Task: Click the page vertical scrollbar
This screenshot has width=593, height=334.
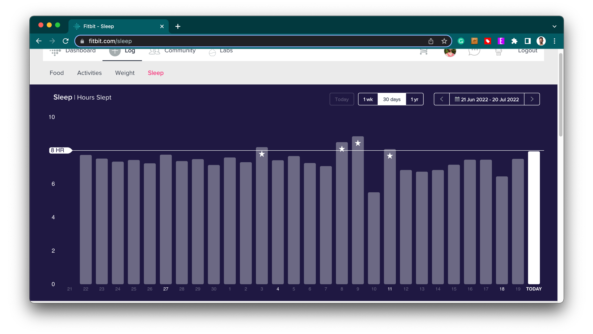Action: tap(561, 95)
